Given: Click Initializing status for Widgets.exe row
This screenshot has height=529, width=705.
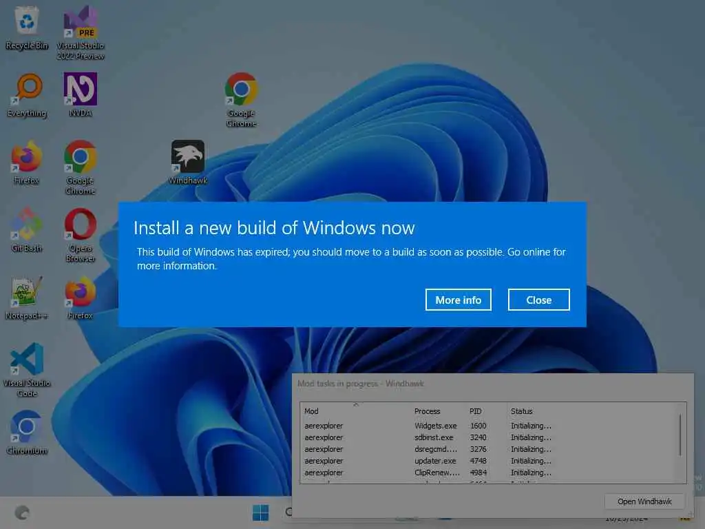Looking at the screenshot, I should click(531, 426).
